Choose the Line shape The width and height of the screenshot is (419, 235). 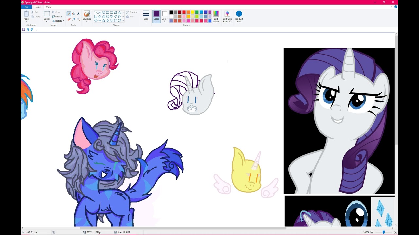[96, 12]
